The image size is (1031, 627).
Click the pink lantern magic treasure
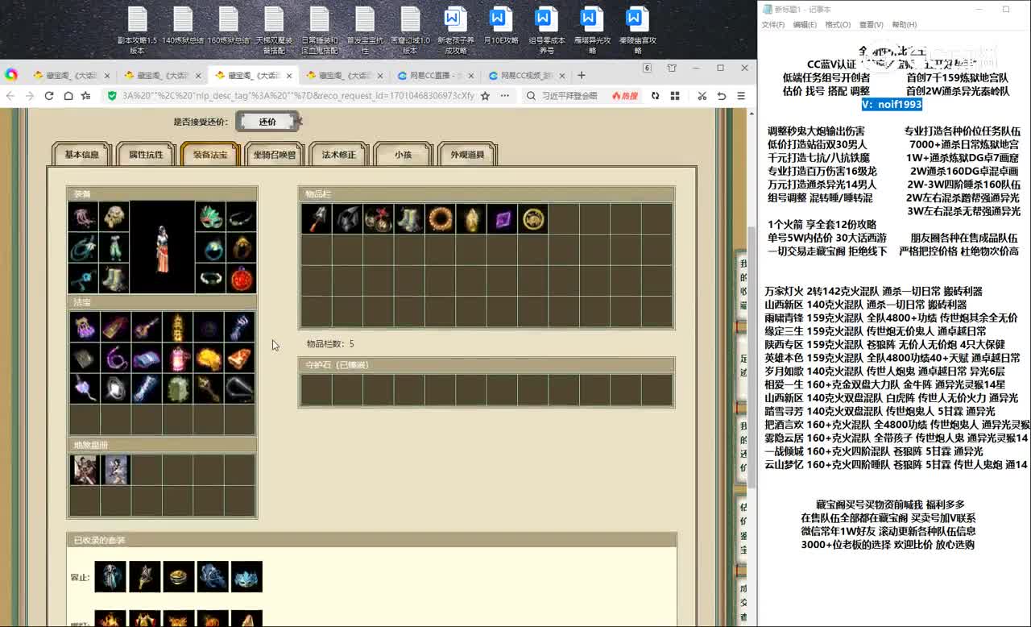(x=177, y=358)
